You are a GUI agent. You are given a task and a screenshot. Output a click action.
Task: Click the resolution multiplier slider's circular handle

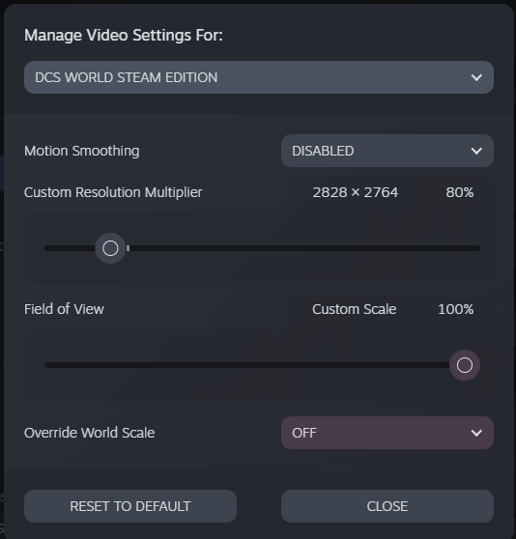click(x=110, y=248)
